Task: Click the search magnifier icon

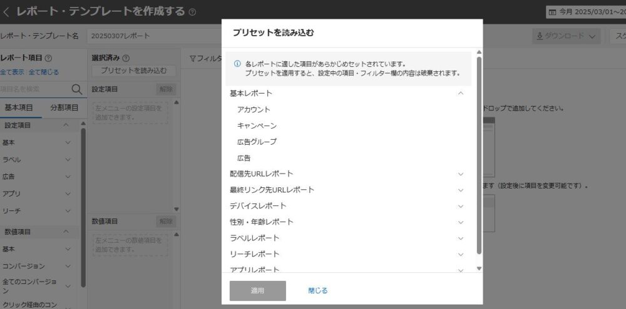Action: [76, 89]
